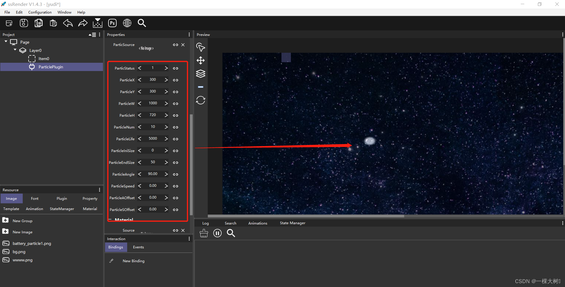This screenshot has height=287, width=565.
Task: Switch to the Events tab under Interaction
Action: click(x=138, y=247)
